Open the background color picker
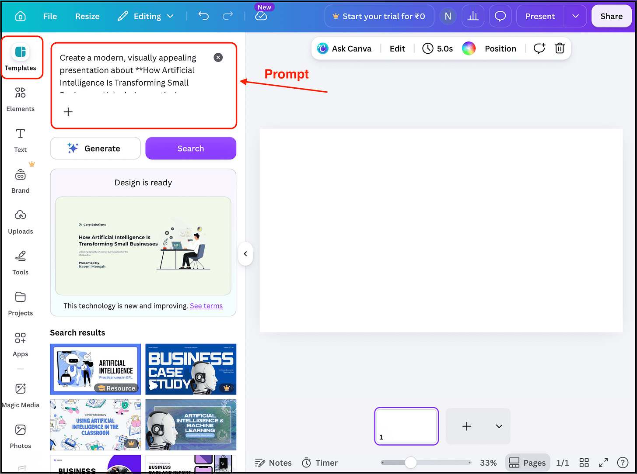The image size is (637, 474). tap(469, 48)
